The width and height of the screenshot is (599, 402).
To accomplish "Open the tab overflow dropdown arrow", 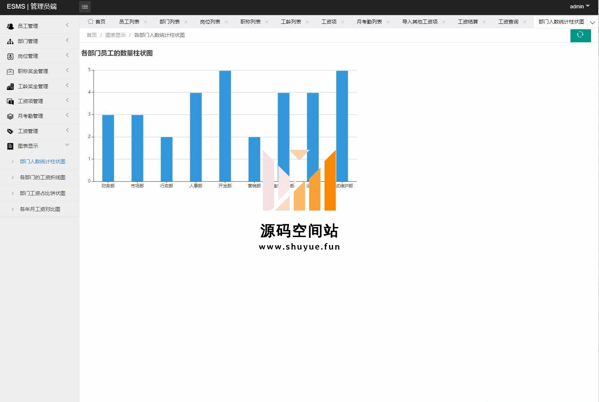I will click(593, 22).
